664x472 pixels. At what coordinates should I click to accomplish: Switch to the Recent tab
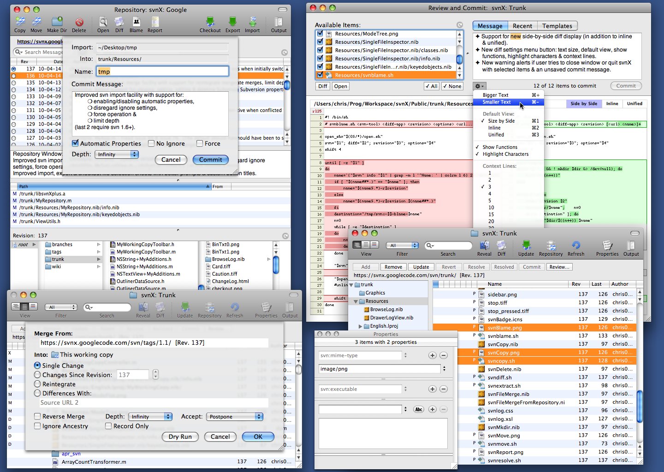click(x=522, y=26)
